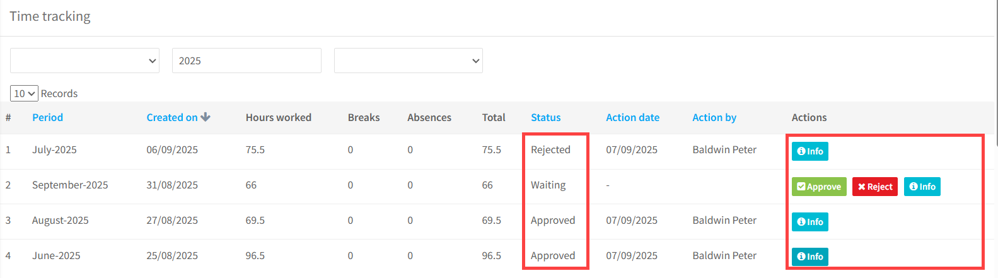Image resolution: width=998 pixels, height=278 pixels.
Task: Select the Waiting status cell
Action: (548, 185)
